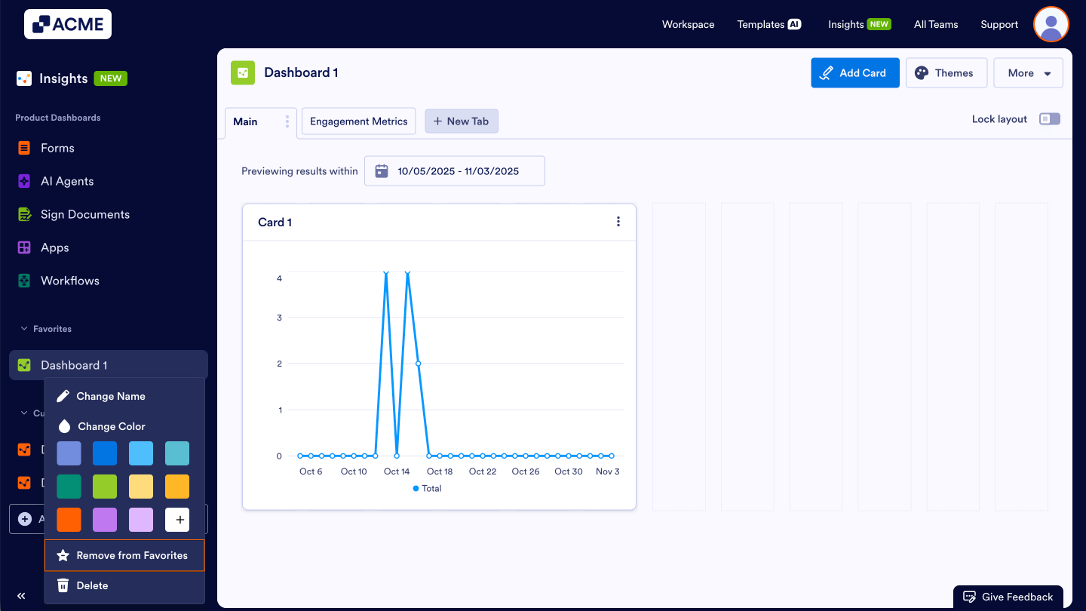Open Card 1 options via kebab menu icon
Screen dimensions: 1086x611
tap(618, 221)
